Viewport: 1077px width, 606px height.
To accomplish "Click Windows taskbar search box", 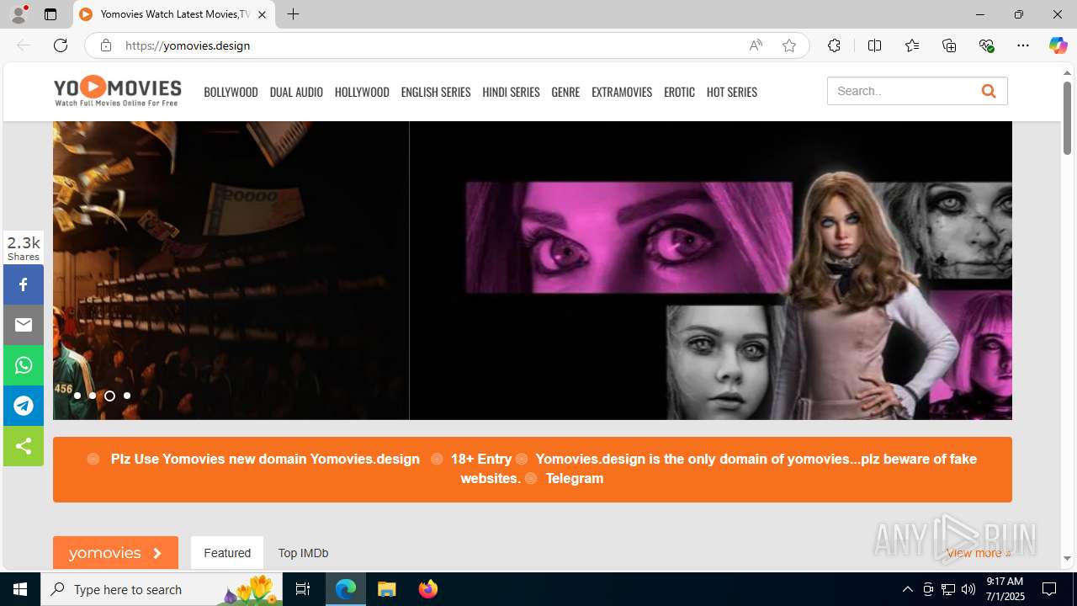I will (x=162, y=589).
